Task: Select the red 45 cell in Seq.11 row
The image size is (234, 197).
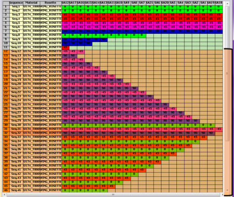Action: coord(66,48)
